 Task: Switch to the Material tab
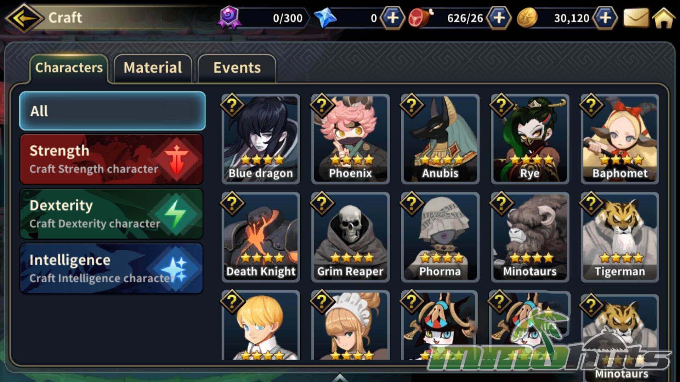pos(153,68)
